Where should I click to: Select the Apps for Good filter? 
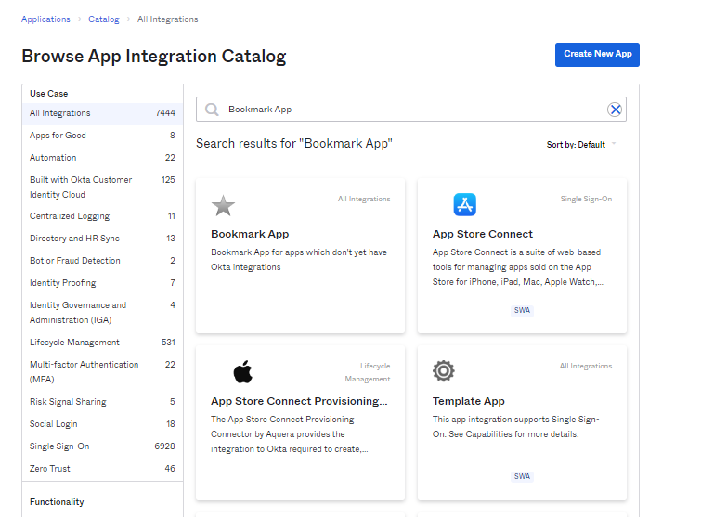(x=58, y=136)
